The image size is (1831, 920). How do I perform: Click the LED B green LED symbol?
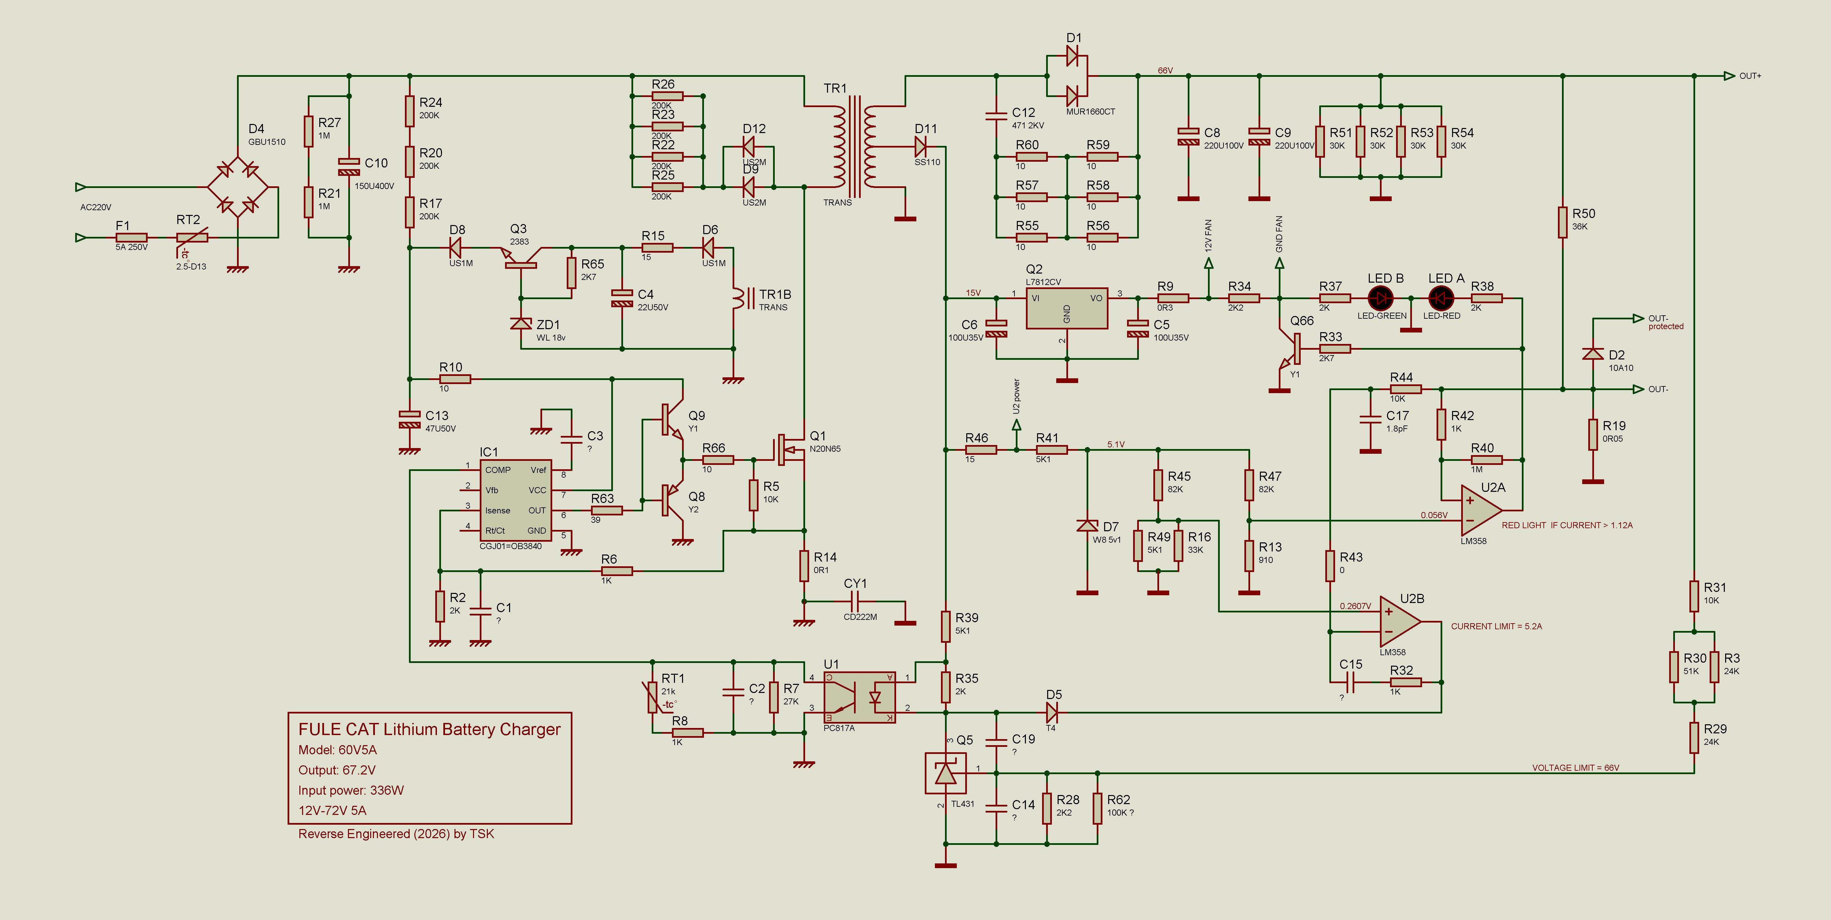point(1380,298)
